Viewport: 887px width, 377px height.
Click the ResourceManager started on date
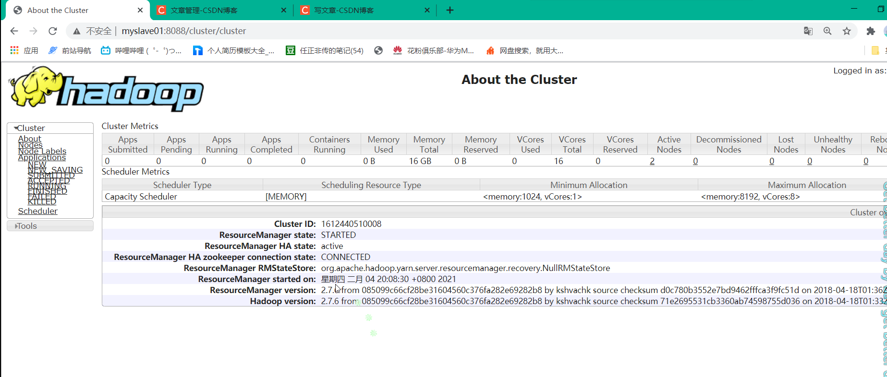pos(389,279)
